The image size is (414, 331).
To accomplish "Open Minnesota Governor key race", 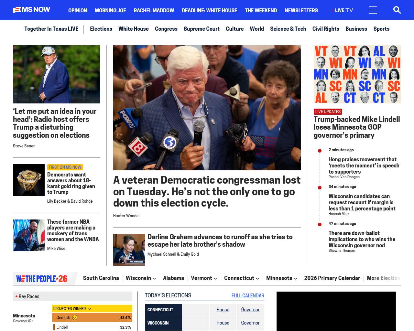I will (24, 316).
